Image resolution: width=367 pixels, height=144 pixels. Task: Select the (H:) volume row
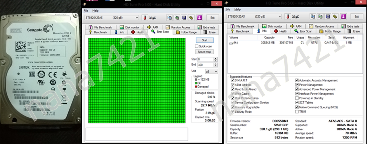tap(295, 43)
